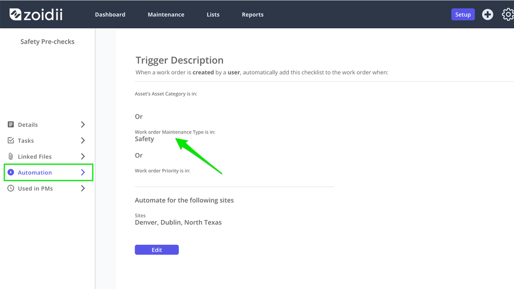Click the Automation play icon
Viewport: 514px width, 289px height.
11,172
